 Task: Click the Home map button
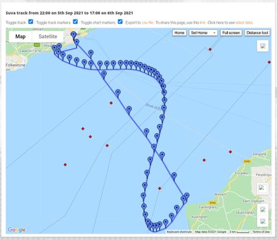coord(179,33)
